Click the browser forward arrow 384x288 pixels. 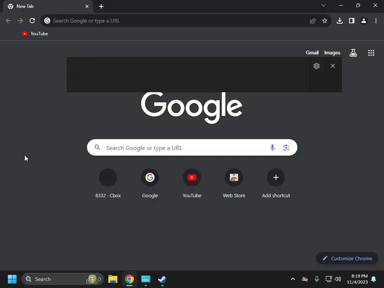[x=20, y=21]
